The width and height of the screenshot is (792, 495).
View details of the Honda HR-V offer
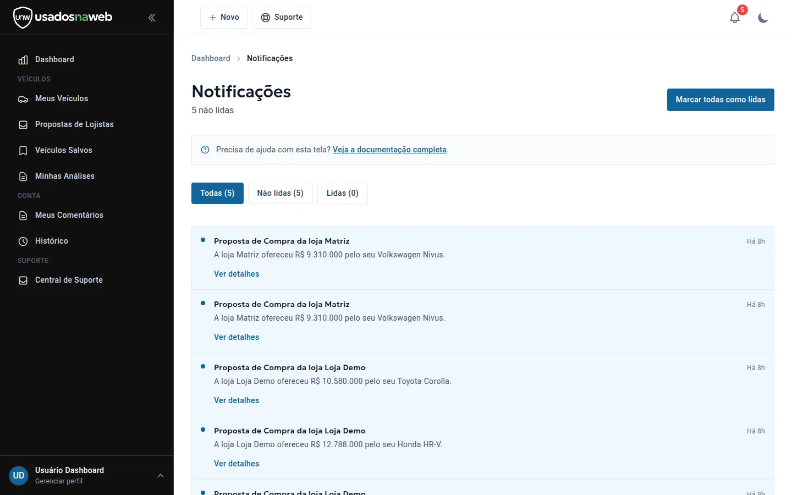237,464
